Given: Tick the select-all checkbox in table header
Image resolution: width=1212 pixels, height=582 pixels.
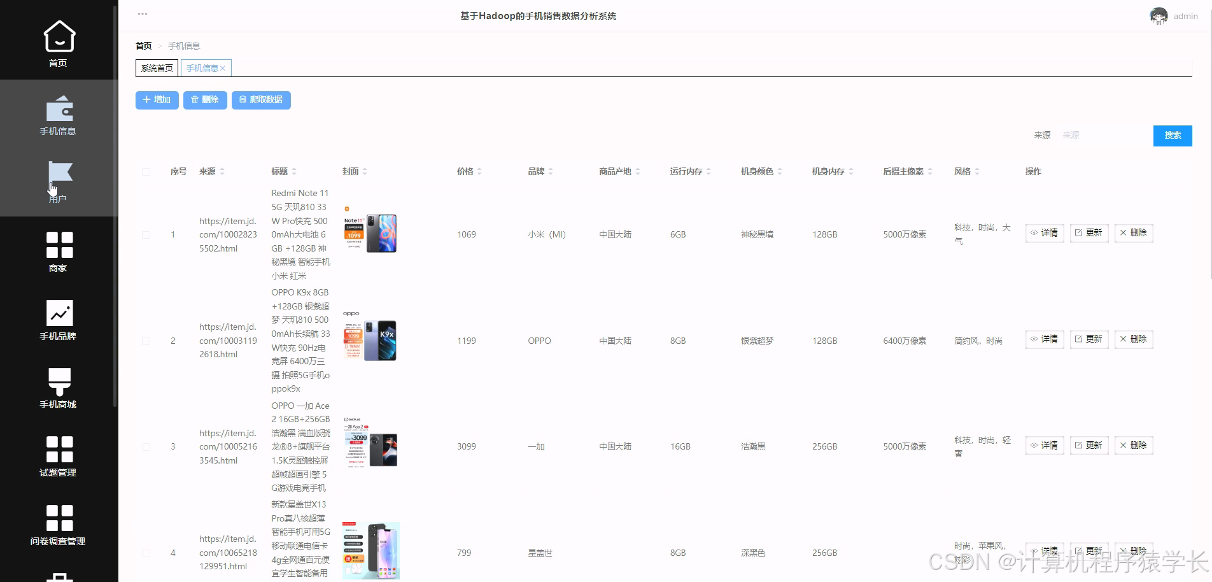Looking at the screenshot, I should (x=146, y=172).
